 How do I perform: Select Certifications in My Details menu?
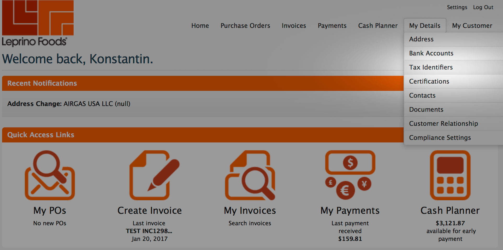tap(453, 82)
